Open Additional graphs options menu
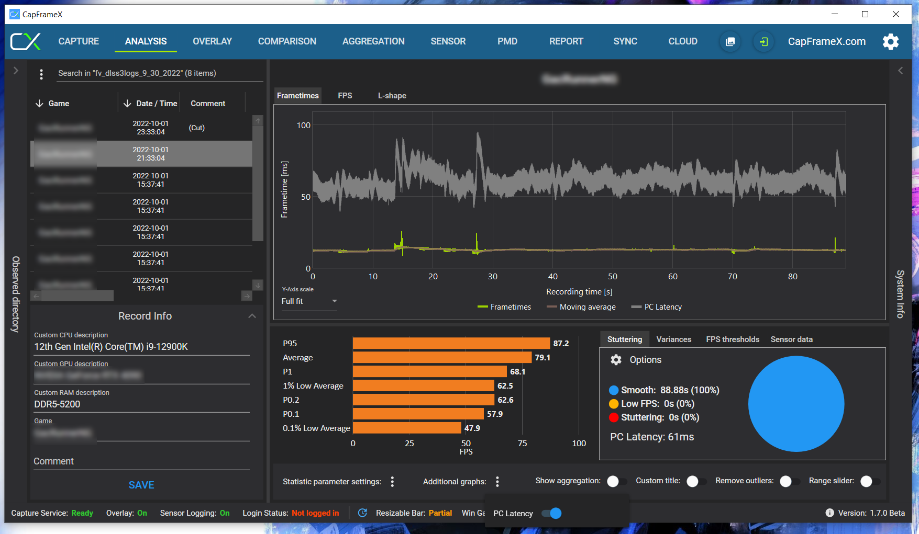The height and width of the screenshot is (534, 919). coord(497,482)
